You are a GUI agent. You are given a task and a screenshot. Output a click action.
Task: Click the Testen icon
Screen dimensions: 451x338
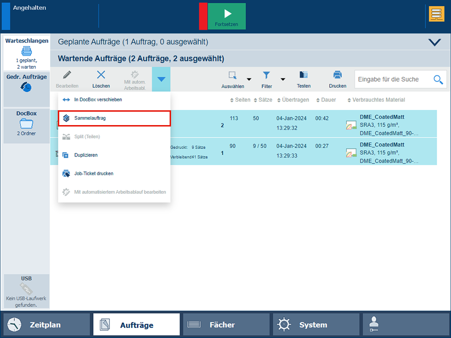click(x=303, y=75)
